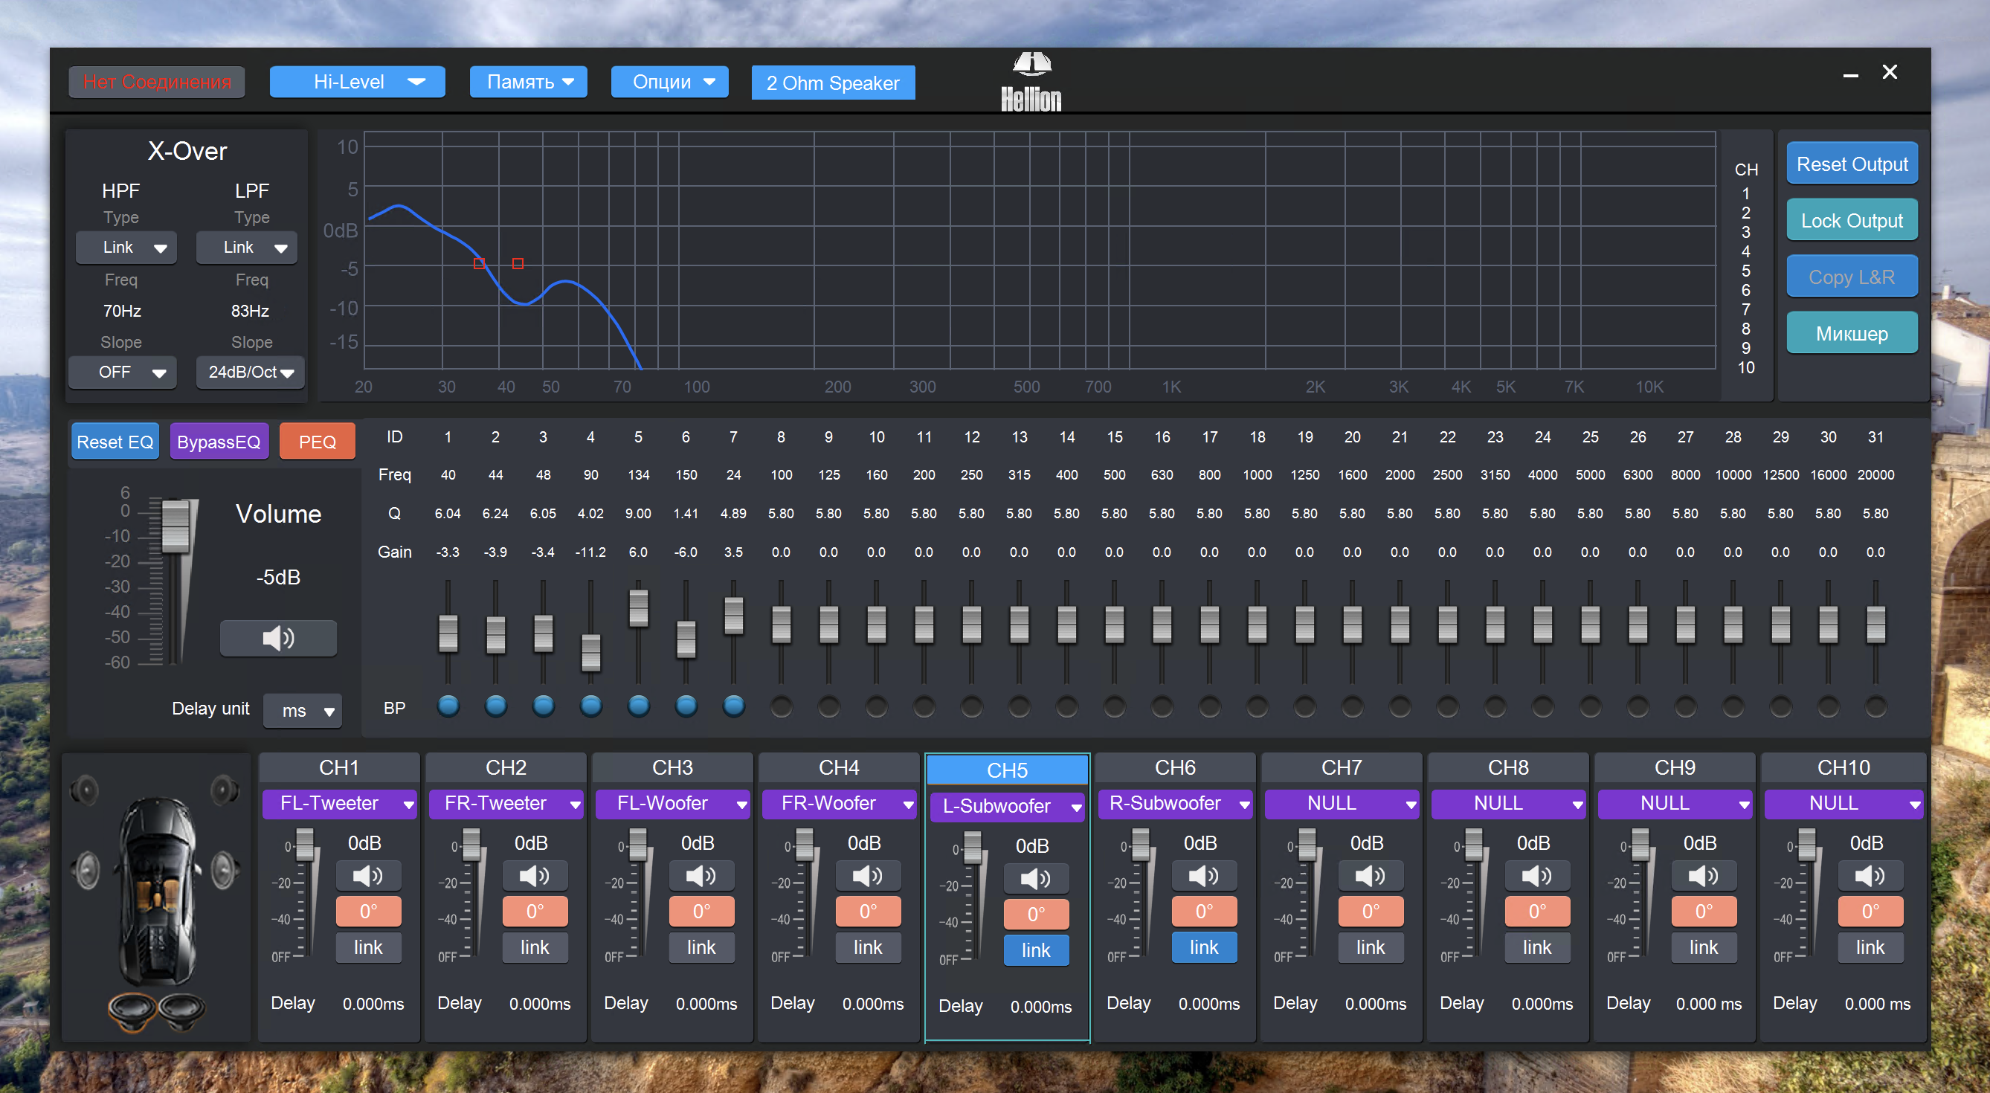Mute CH8 speaker icon
This screenshot has height=1093, width=1990.
1536,875
